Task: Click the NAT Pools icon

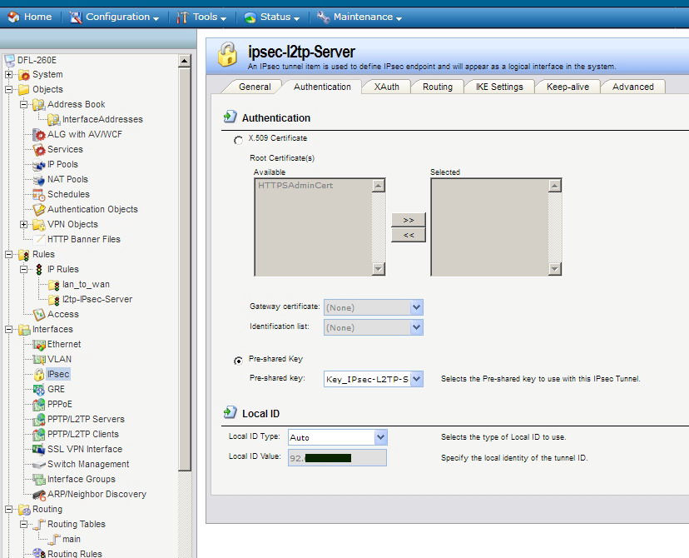Action: (39, 179)
